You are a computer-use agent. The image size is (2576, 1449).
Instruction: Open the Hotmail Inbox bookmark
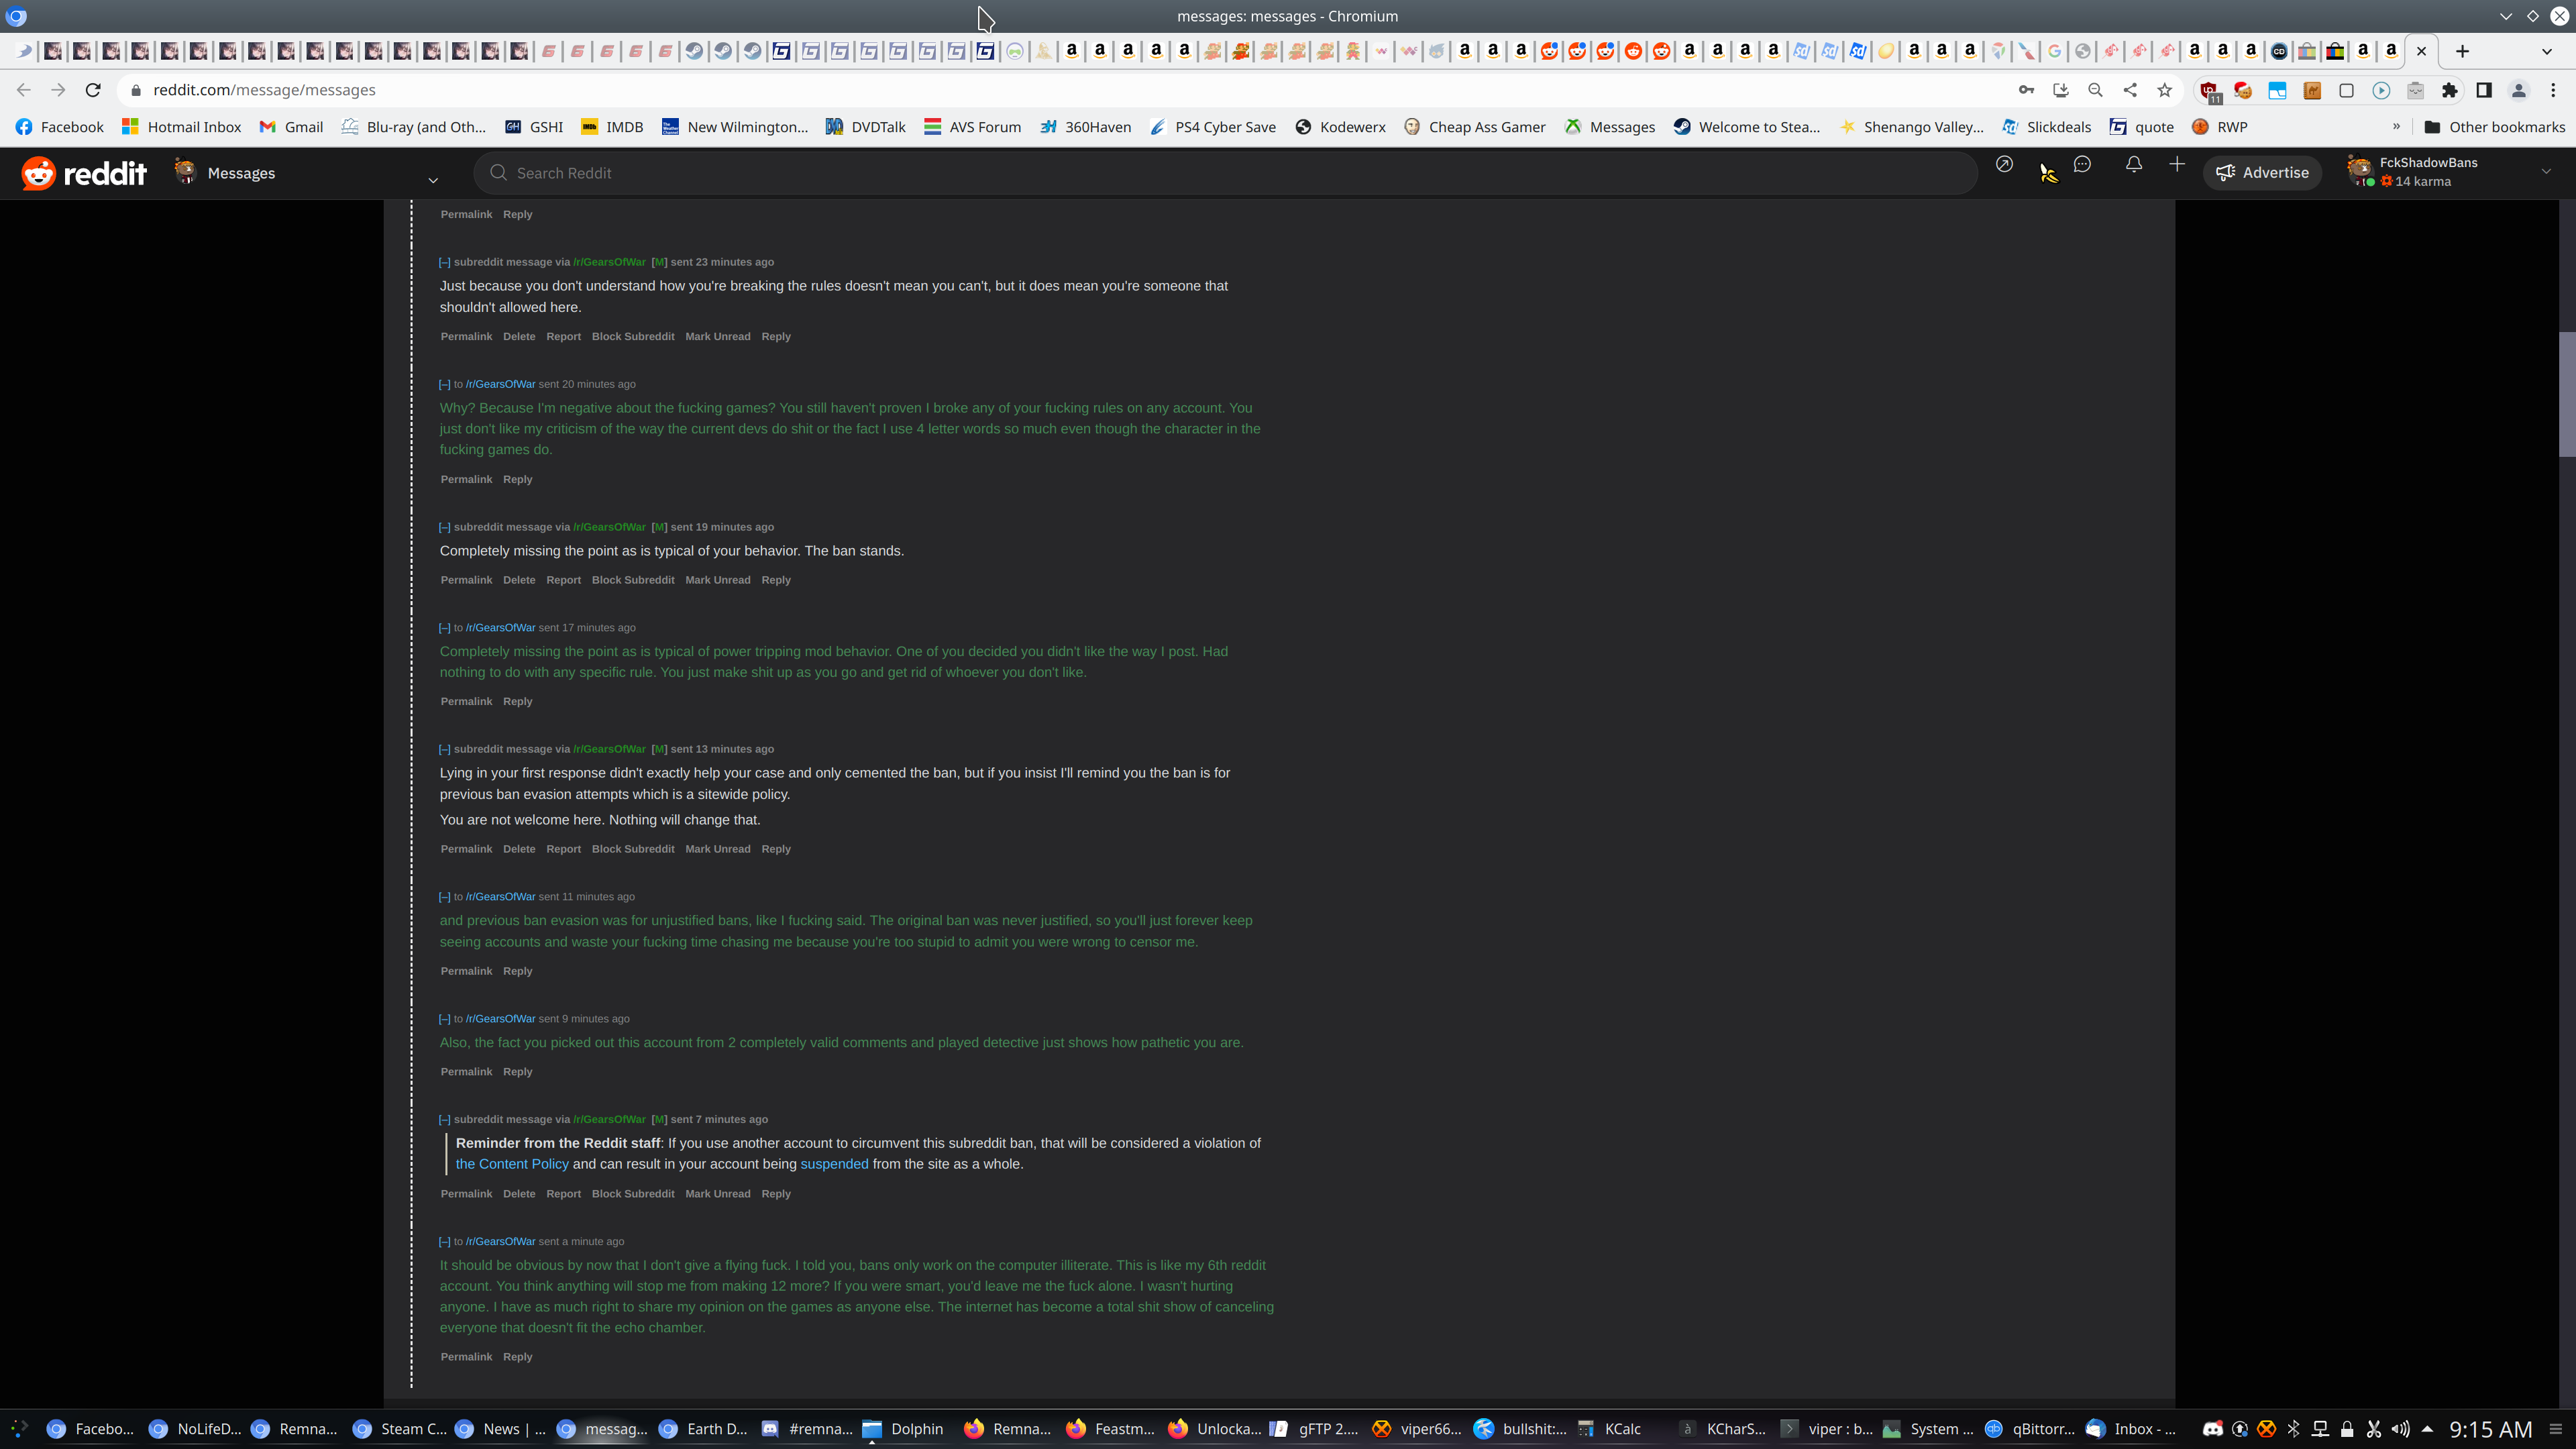click(182, 127)
